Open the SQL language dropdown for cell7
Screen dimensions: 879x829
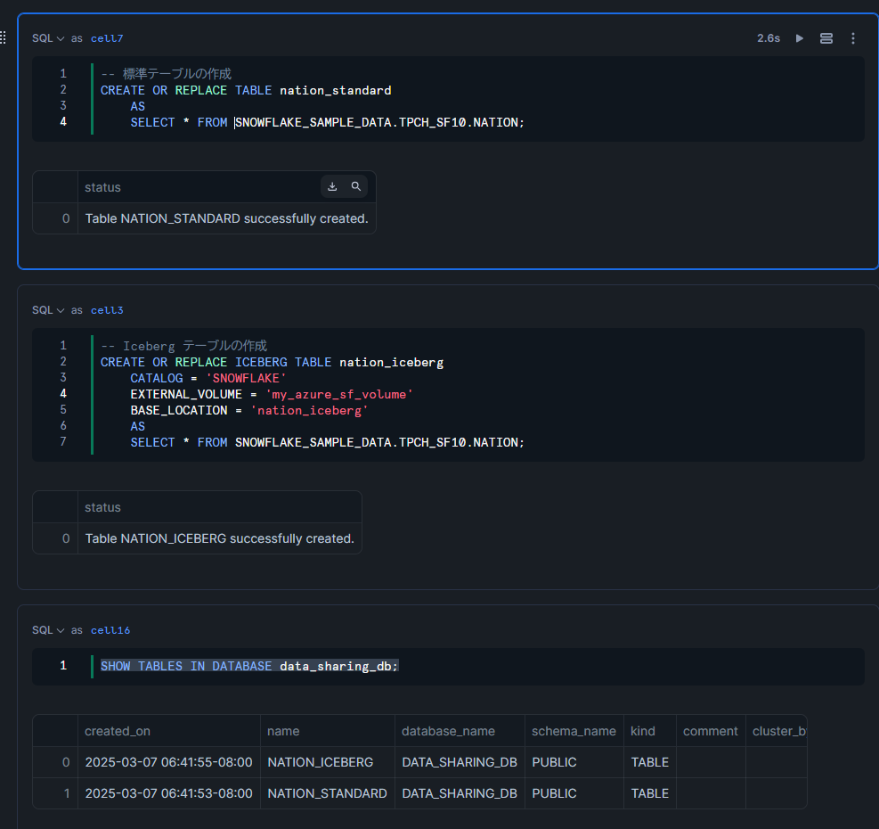[48, 38]
